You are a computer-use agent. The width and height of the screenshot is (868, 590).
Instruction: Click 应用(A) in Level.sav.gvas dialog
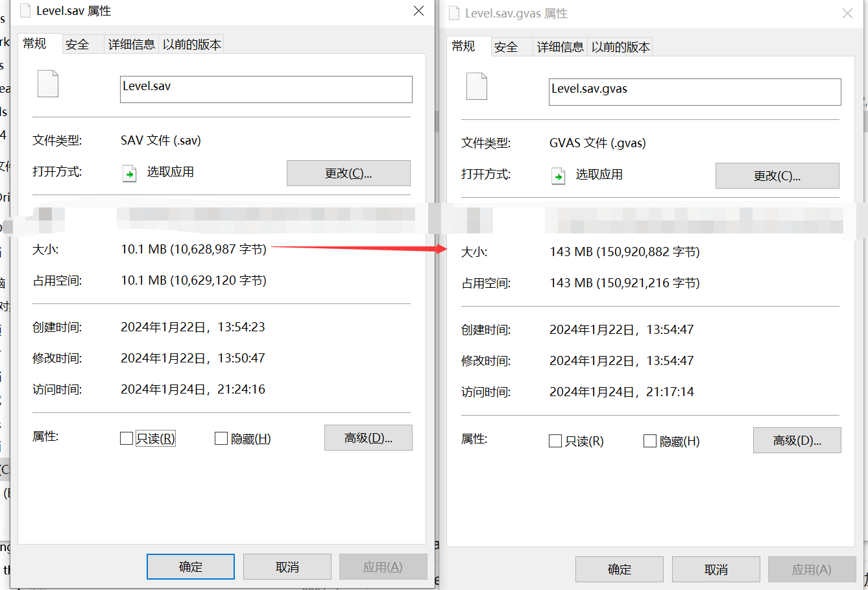pyautogui.click(x=812, y=569)
